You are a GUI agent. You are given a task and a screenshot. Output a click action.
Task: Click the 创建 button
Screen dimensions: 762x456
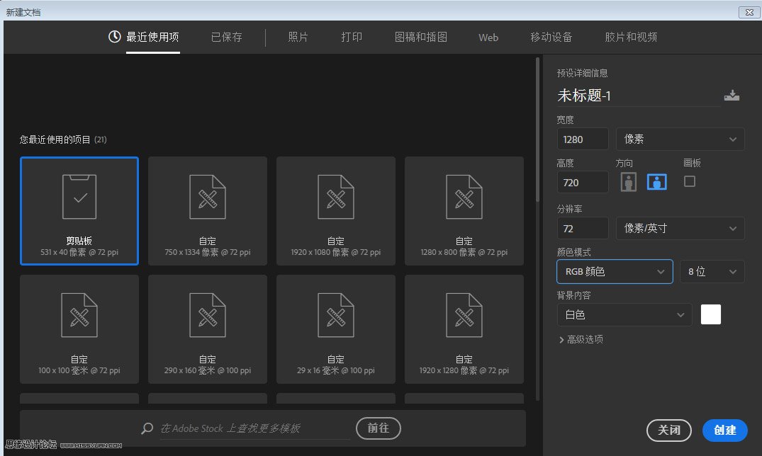(724, 431)
